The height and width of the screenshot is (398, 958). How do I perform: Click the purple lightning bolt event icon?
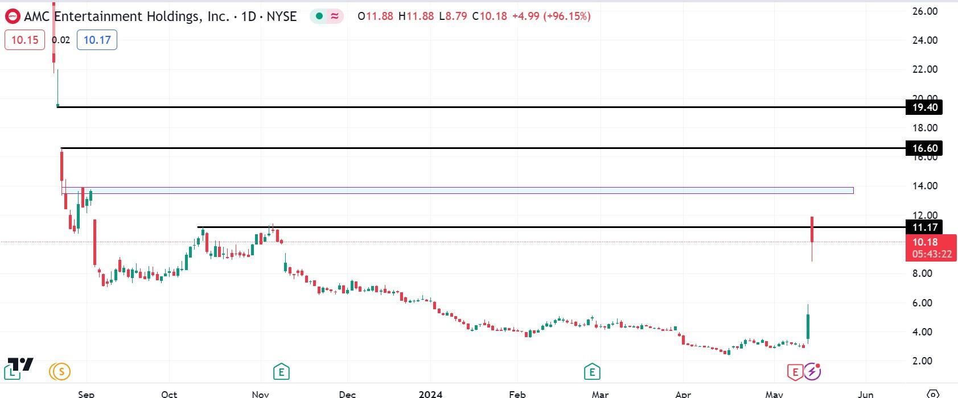[x=812, y=372]
